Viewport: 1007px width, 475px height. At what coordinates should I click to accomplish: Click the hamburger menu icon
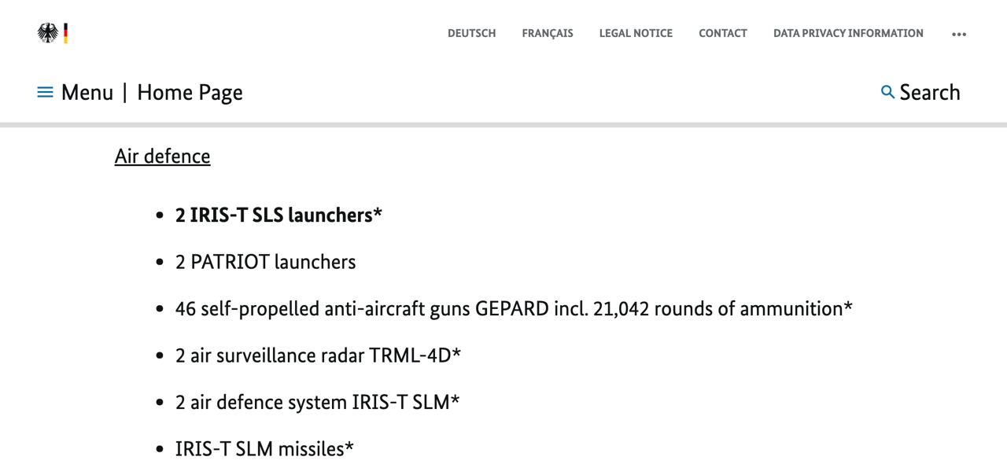(x=45, y=92)
